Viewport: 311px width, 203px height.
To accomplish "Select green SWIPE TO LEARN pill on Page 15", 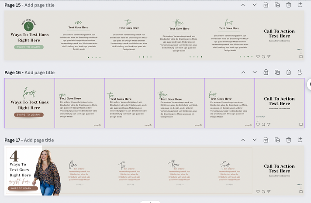I will click(29, 47).
